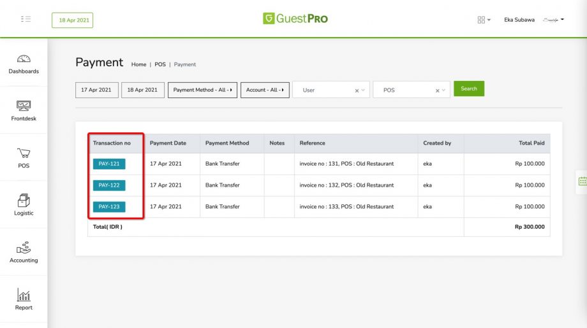Click payment date in the PAY-121 row
This screenshot has width=587, height=328.
pos(165,164)
